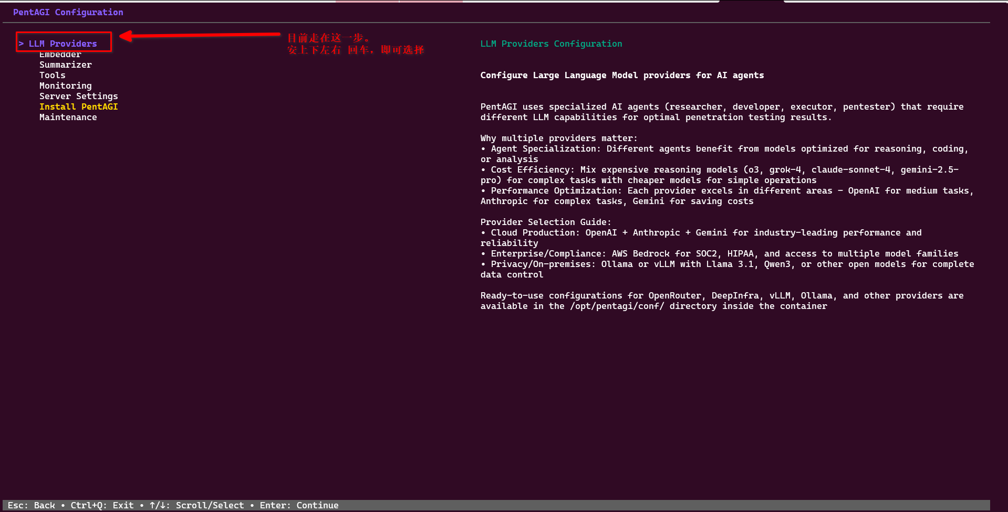
Task: Click the Provider Selection Guide heading line
Action: pos(546,222)
